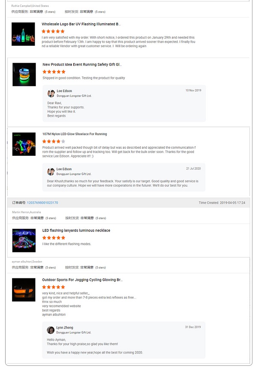Open the LED Glow Shoelace product image
The width and height of the screenshot is (257, 386).
point(24,144)
